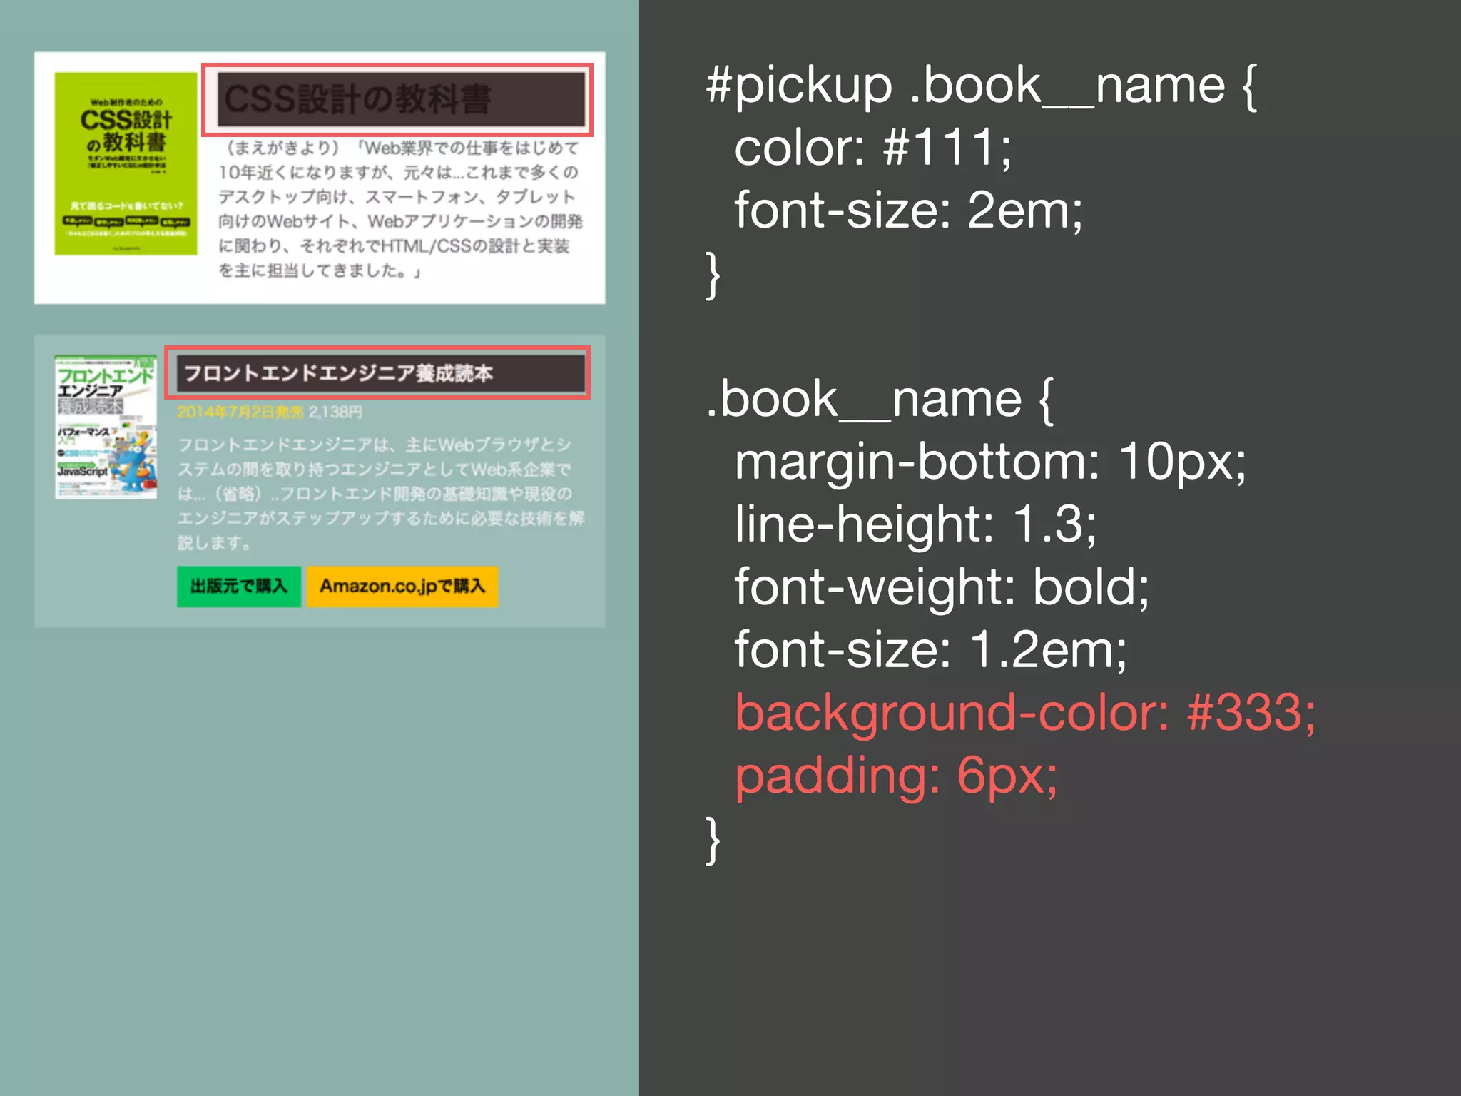Click the 'line-height: 1.3;' code line
Viewport: 1461px width, 1096px height.
click(x=915, y=524)
